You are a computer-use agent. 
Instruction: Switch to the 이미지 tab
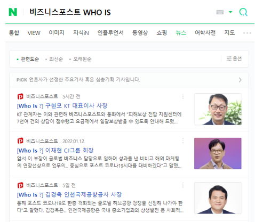tap(57, 32)
